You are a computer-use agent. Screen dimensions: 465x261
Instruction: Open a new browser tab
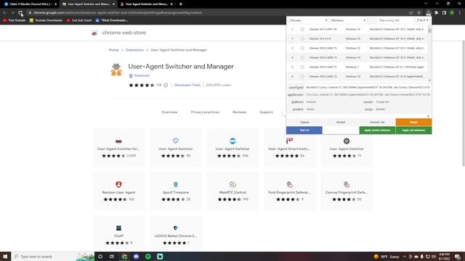pyautogui.click(x=181, y=4)
